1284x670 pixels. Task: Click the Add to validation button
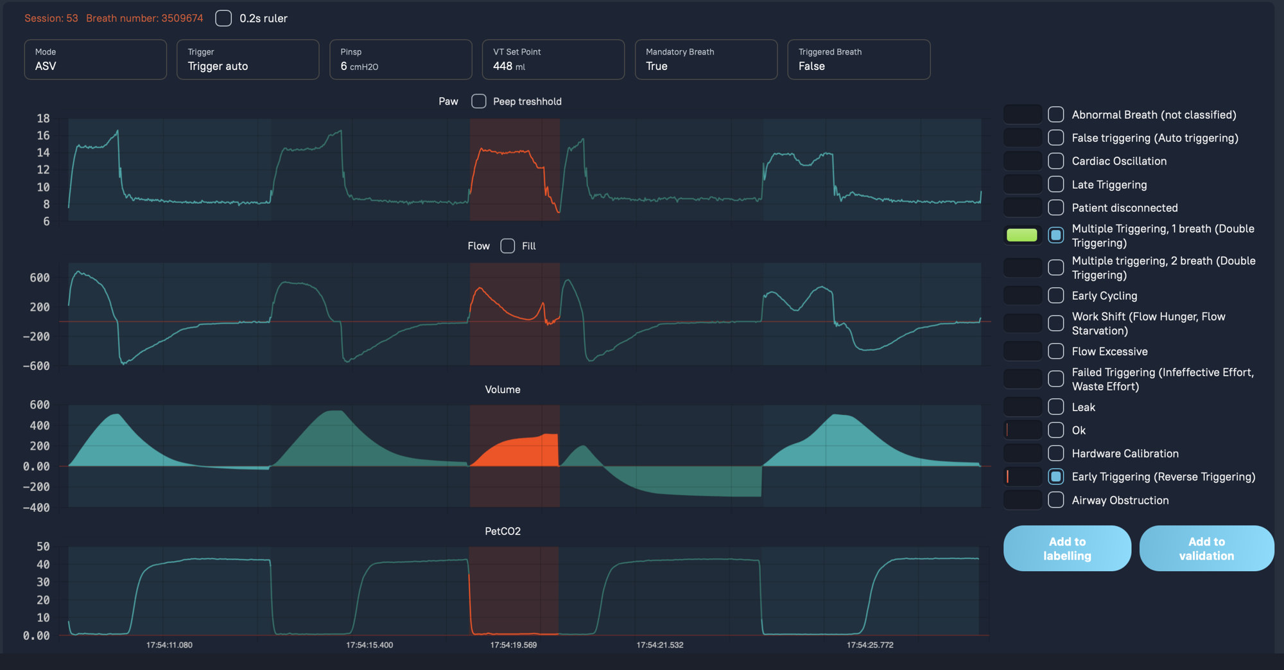click(x=1206, y=549)
